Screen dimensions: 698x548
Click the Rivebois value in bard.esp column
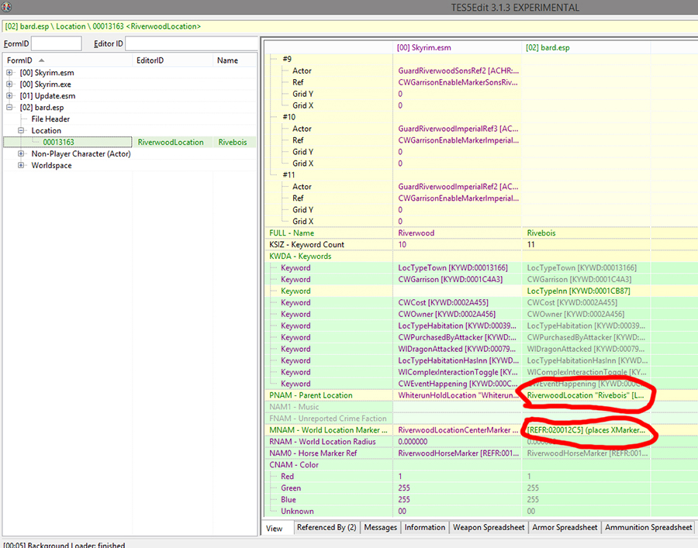541,233
